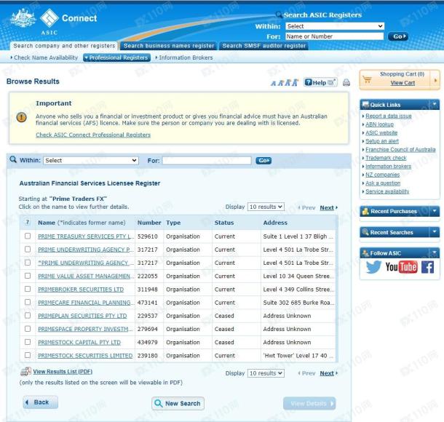
Task: Select the smallest font size A icon
Action: pyautogui.click(x=273, y=83)
